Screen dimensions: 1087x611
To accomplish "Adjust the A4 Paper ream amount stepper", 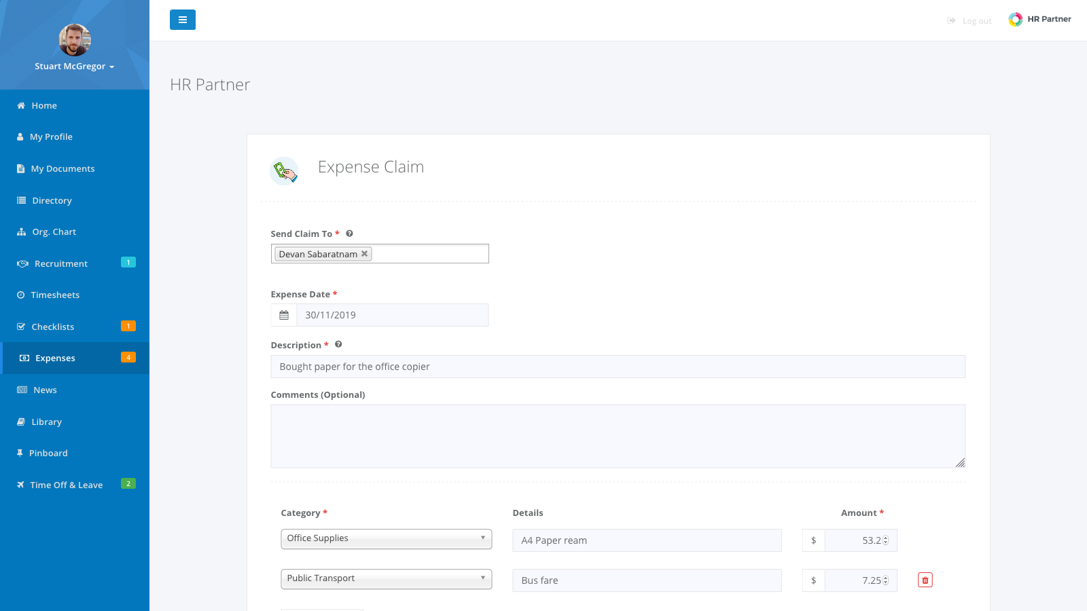I will coord(885,540).
